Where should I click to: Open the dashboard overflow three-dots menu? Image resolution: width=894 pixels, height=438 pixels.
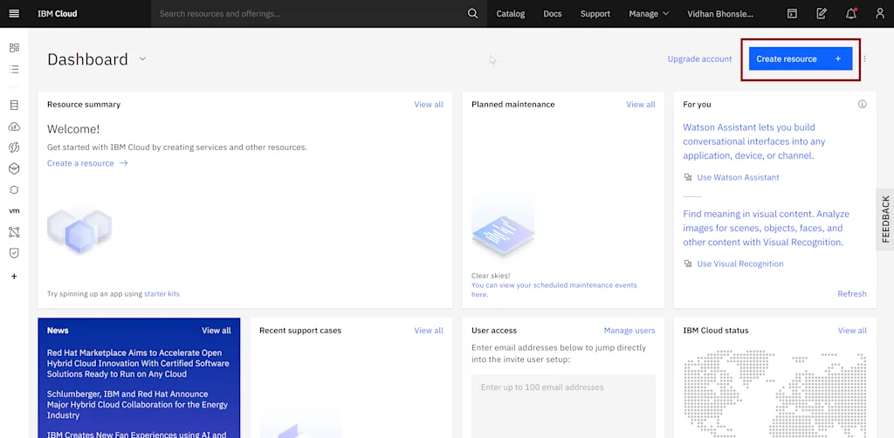(x=865, y=58)
